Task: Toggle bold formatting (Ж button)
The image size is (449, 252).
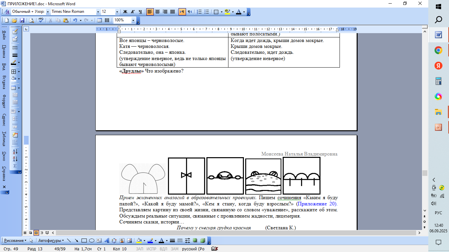Action: click(x=125, y=12)
